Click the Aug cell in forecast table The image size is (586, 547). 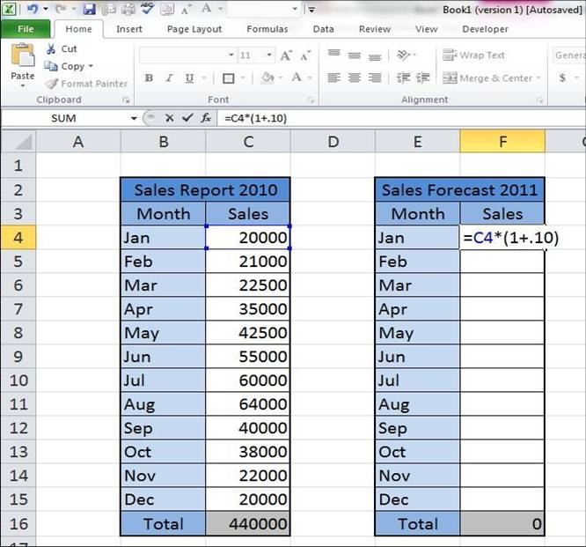417,404
